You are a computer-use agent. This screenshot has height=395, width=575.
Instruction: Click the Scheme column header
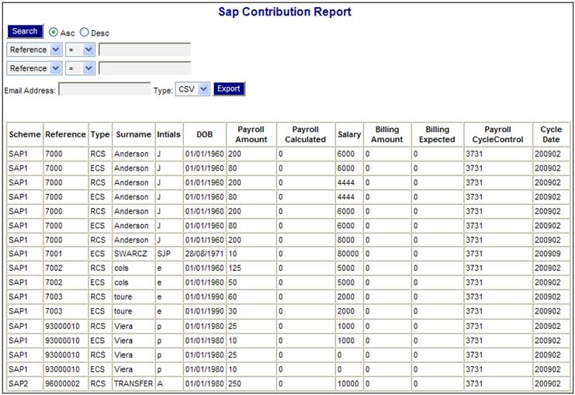(x=25, y=134)
